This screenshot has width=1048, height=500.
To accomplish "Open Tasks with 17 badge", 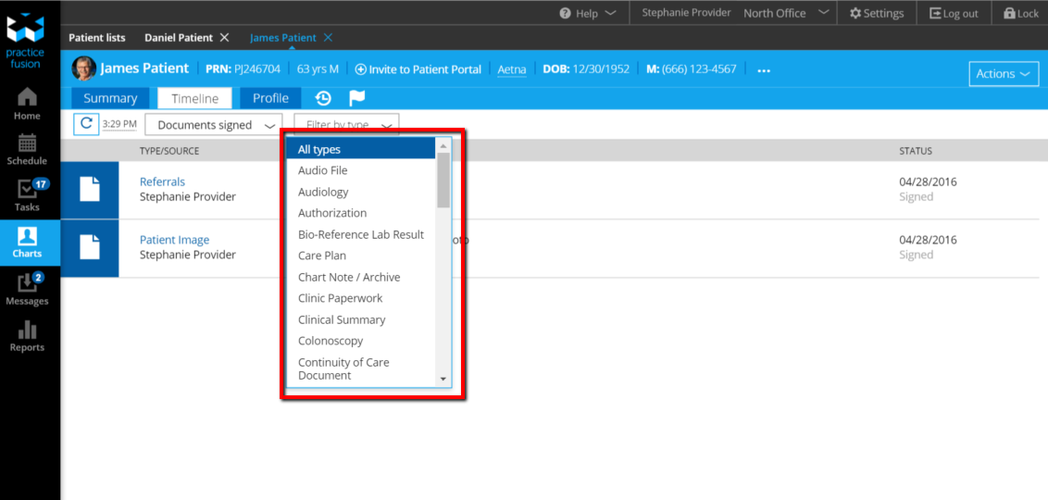I will pos(27,195).
